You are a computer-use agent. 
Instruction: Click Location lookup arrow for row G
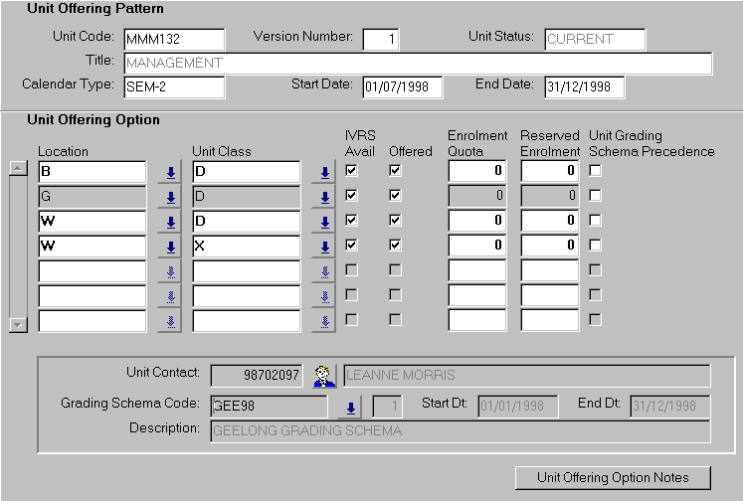tap(170, 197)
